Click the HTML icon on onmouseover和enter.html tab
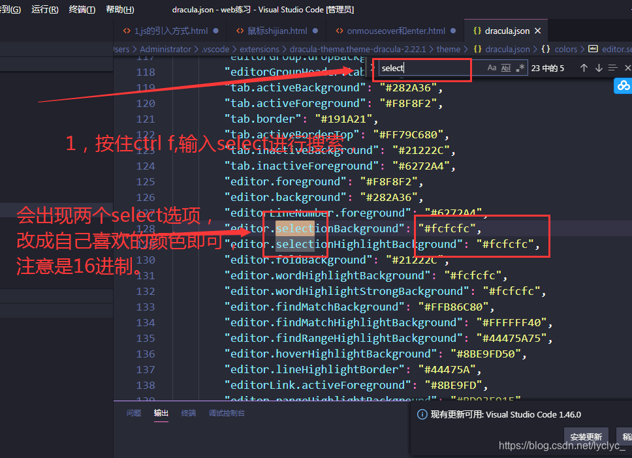Viewport: 632px width, 458px height. (340, 31)
